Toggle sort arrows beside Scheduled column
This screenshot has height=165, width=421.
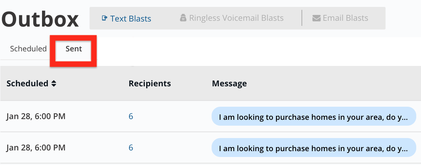54,83
